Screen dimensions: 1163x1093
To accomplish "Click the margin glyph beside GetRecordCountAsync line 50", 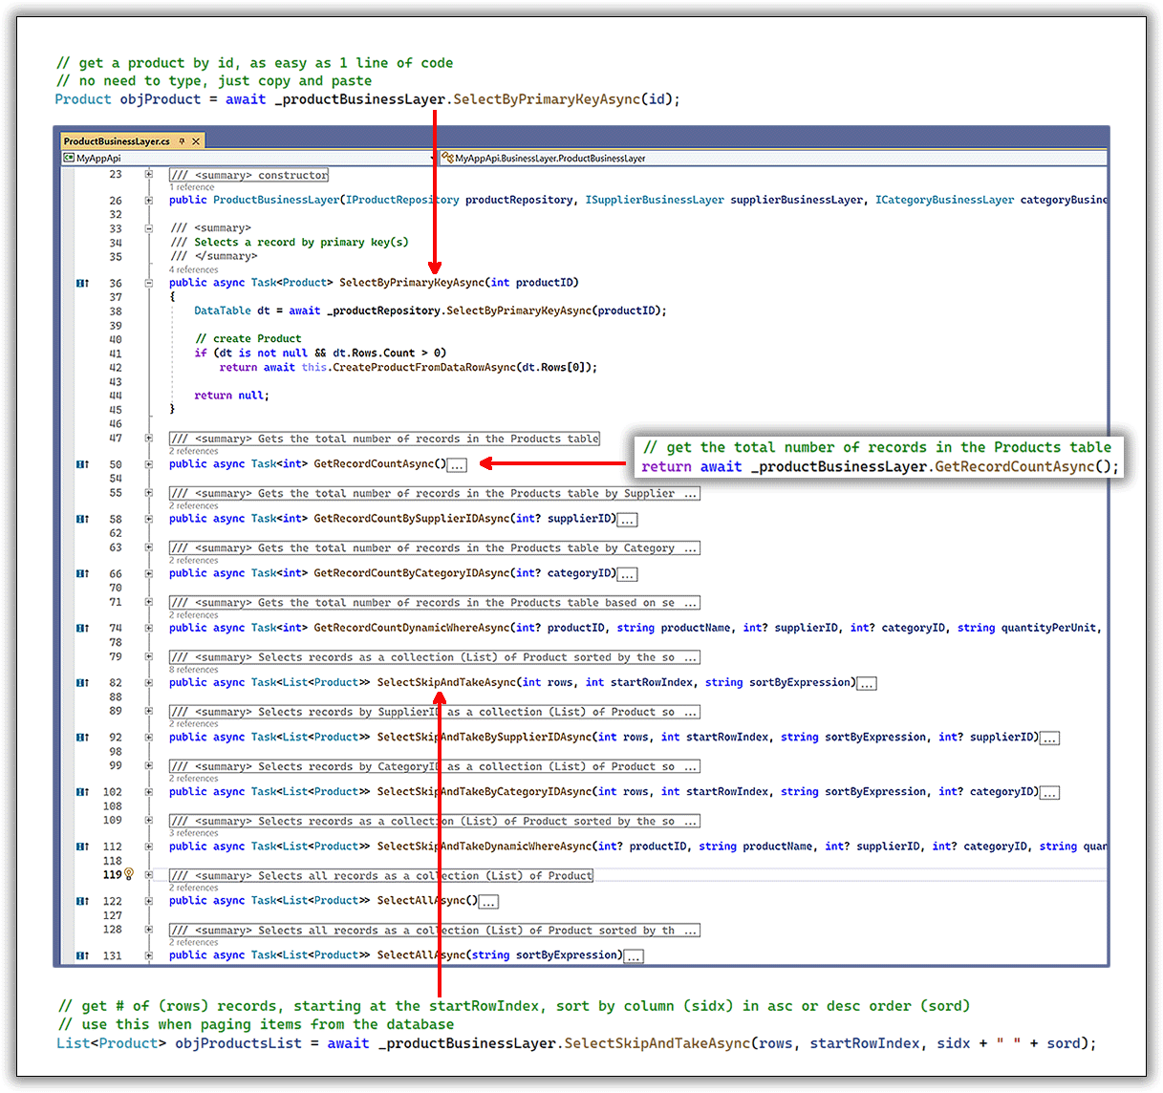I will click(x=82, y=463).
